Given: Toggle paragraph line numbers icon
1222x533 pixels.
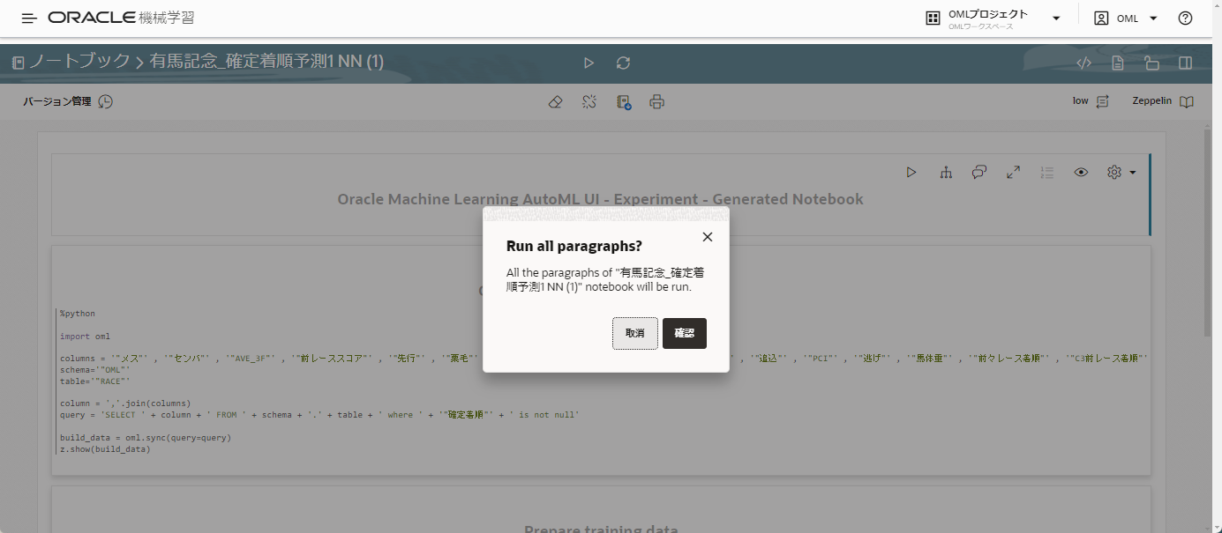Looking at the screenshot, I should [x=1047, y=173].
